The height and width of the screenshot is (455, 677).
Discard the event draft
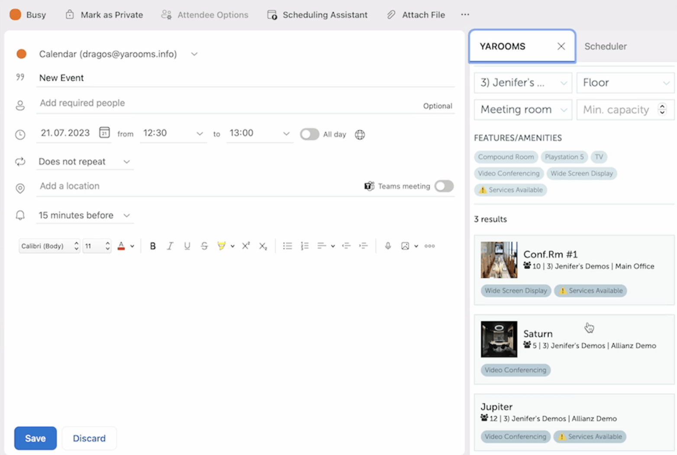pyautogui.click(x=89, y=438)
